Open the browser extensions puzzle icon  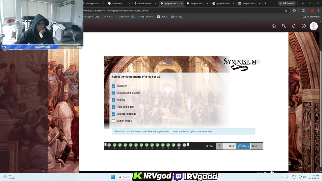(x=294, y=11)
